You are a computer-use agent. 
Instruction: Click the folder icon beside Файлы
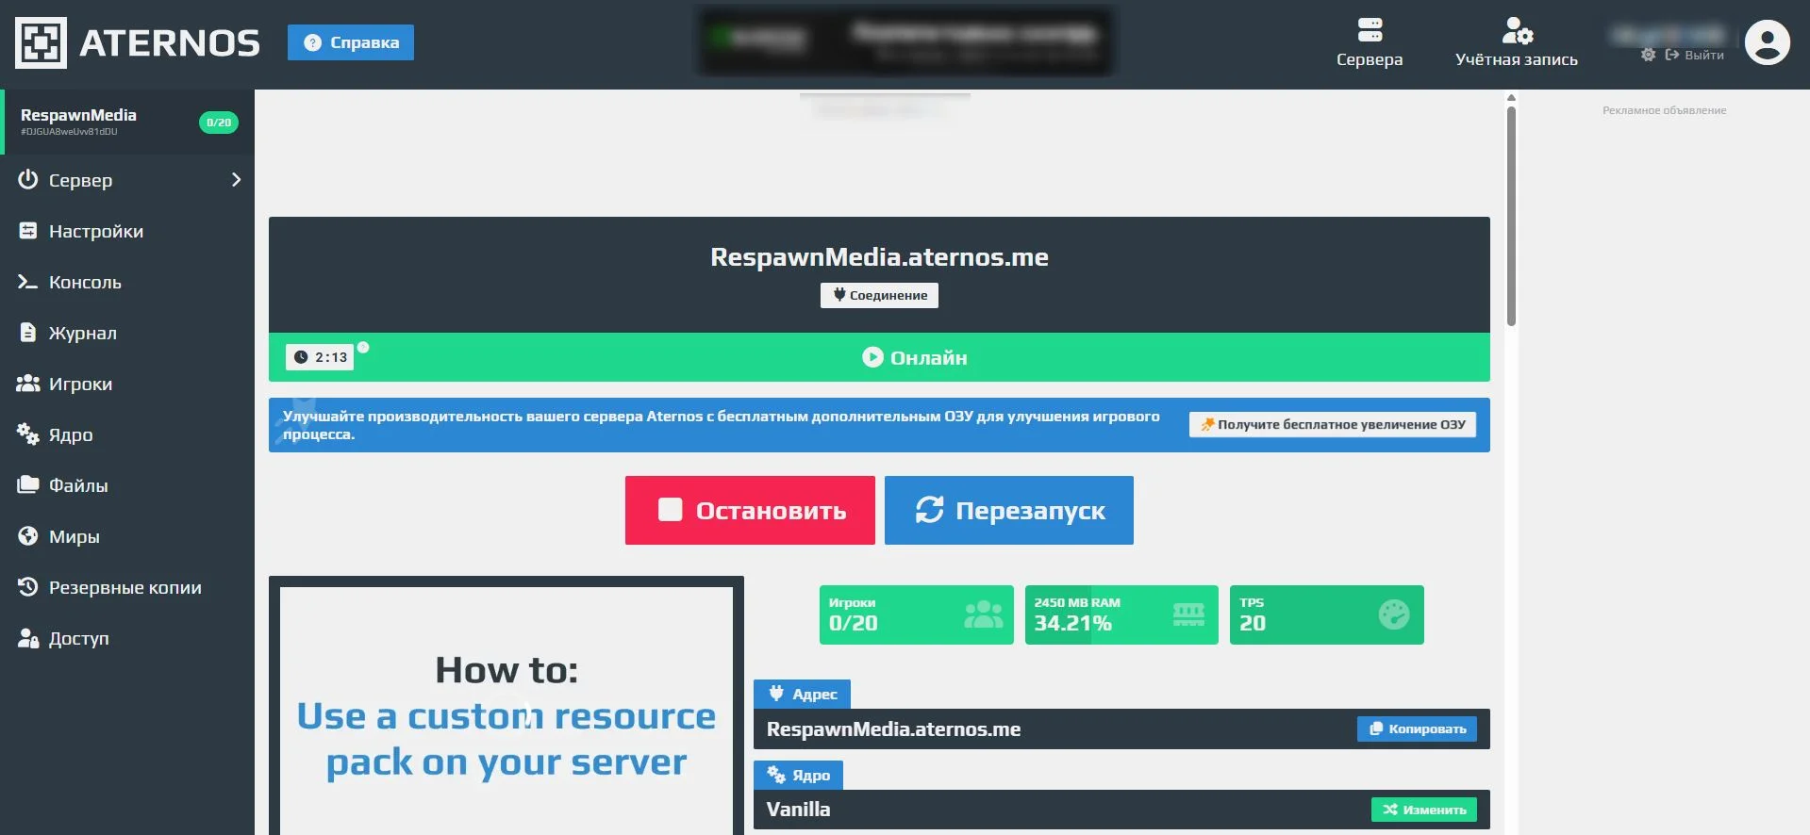point(28,484)
